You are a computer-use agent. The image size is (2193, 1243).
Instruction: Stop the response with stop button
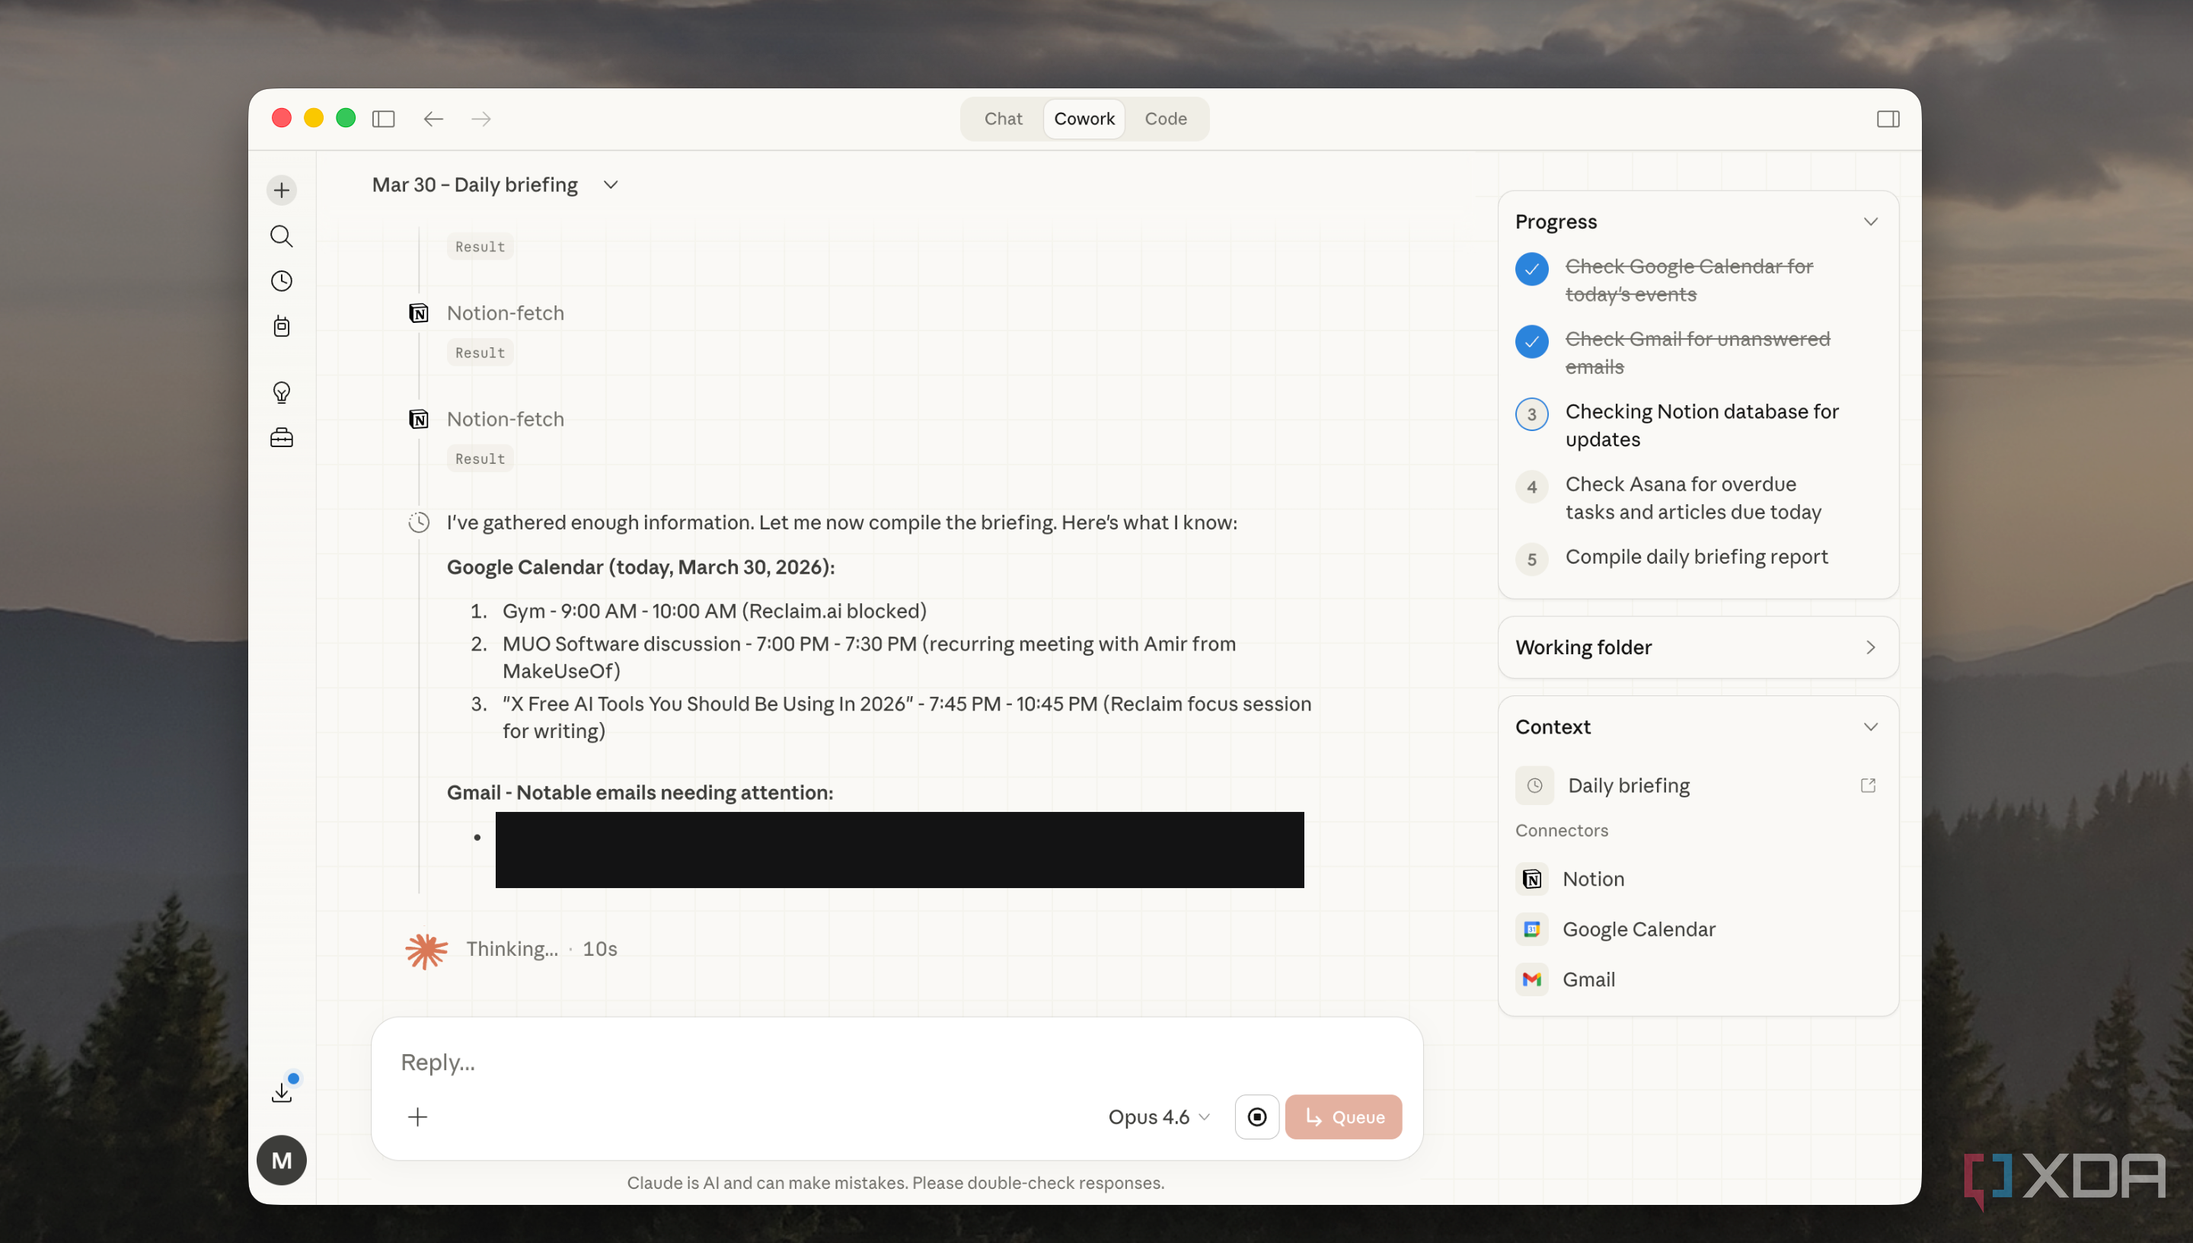tap(1256, 1117)
